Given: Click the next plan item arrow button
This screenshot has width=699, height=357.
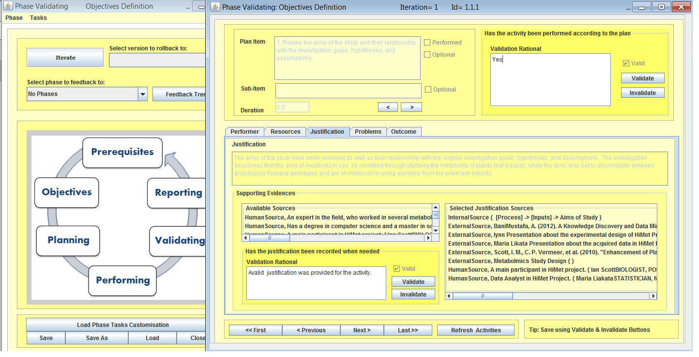Looking at the screenshot, I should pos(411,108).
